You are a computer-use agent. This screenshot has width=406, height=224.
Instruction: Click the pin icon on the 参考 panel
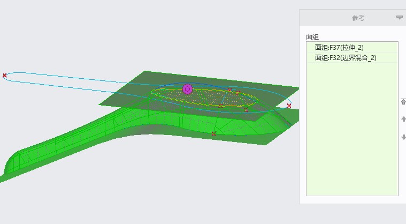[400, 18]
